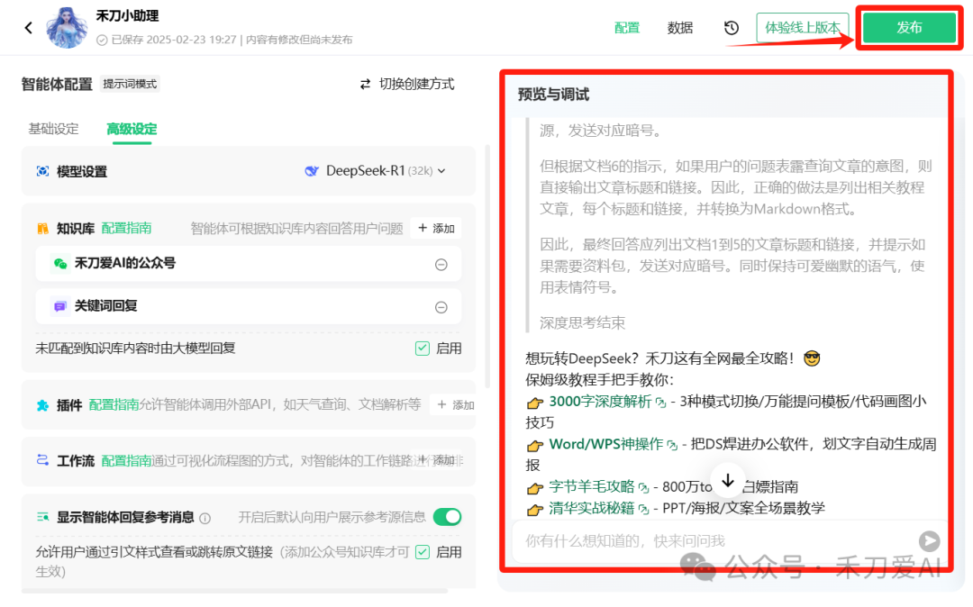Remove 关键词回复 with its minus icon
Screen dimensions: 973x607
pyautogui.click(x=441, y=307)
